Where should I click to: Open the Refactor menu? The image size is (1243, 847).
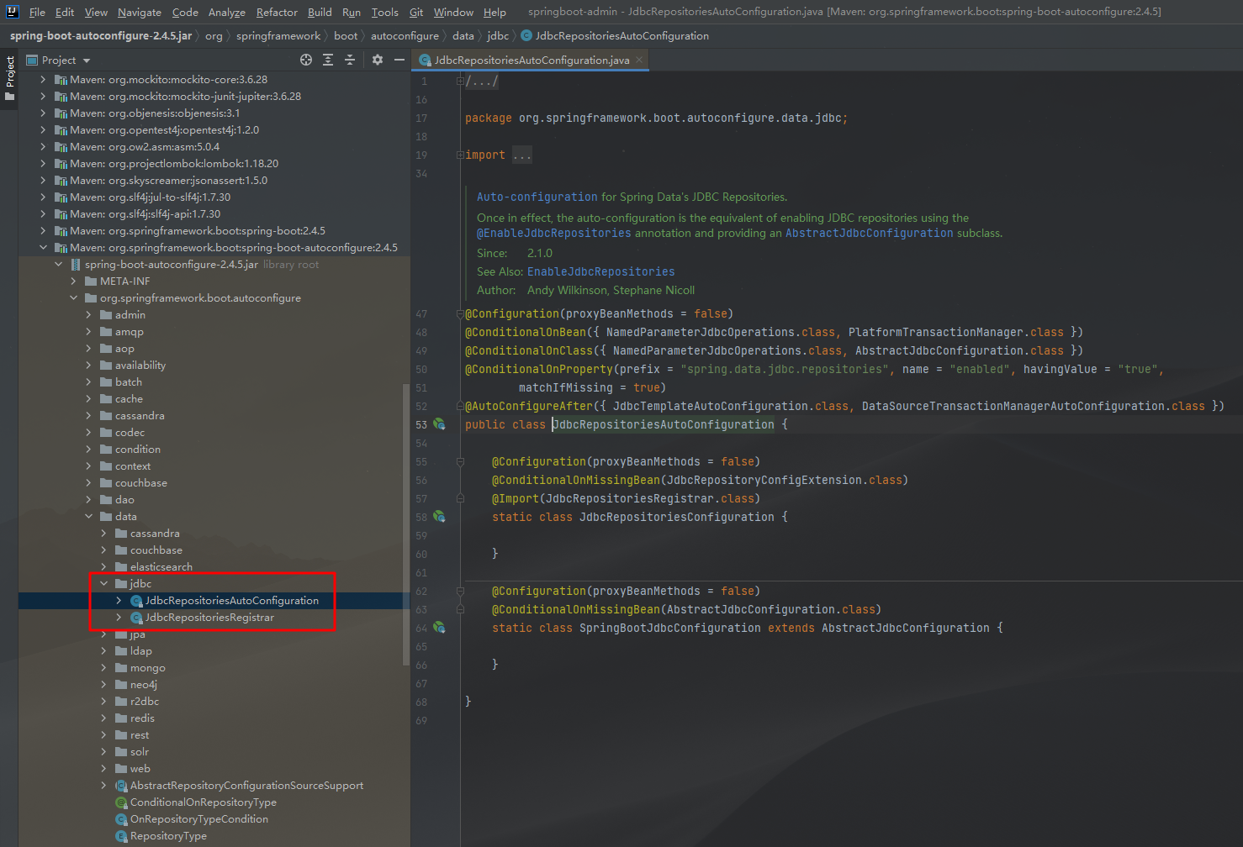[277, 12]
